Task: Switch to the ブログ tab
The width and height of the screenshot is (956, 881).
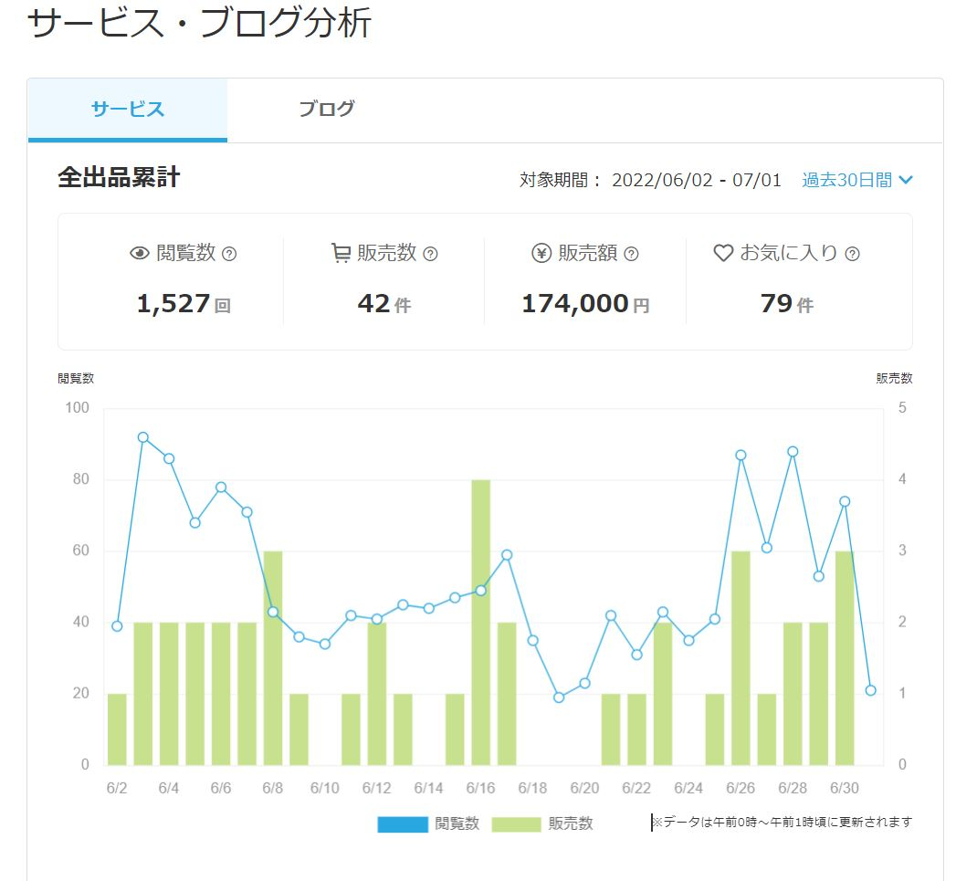Action: click(327, 109)
